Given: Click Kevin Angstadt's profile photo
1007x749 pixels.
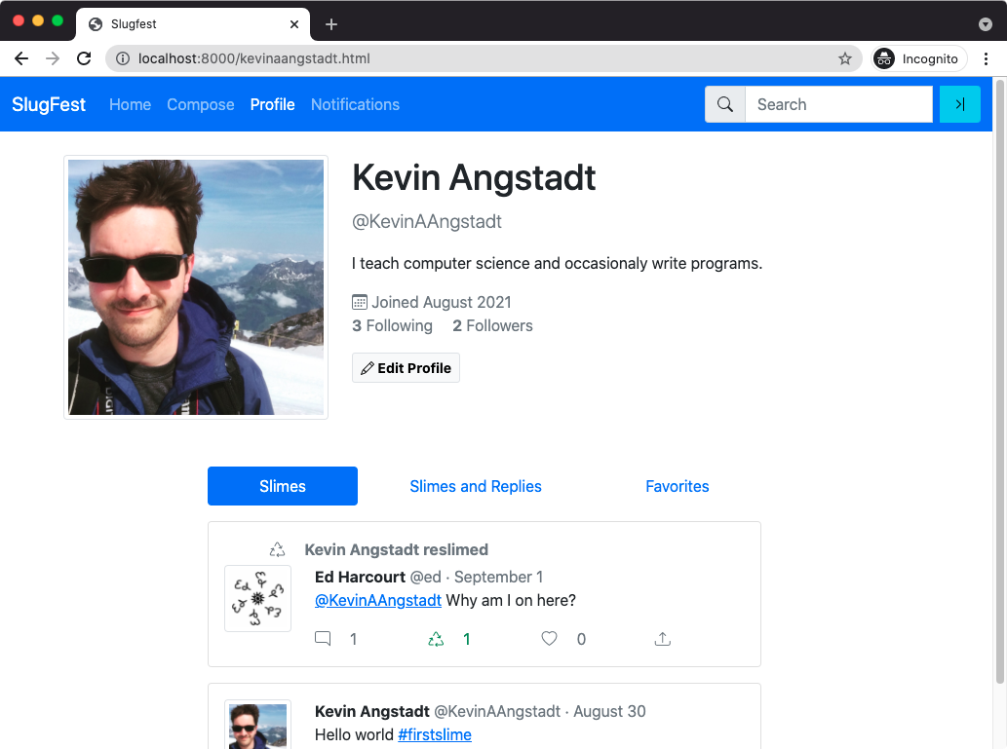Looking at the screenshot, I should click(x=195, y=286).
